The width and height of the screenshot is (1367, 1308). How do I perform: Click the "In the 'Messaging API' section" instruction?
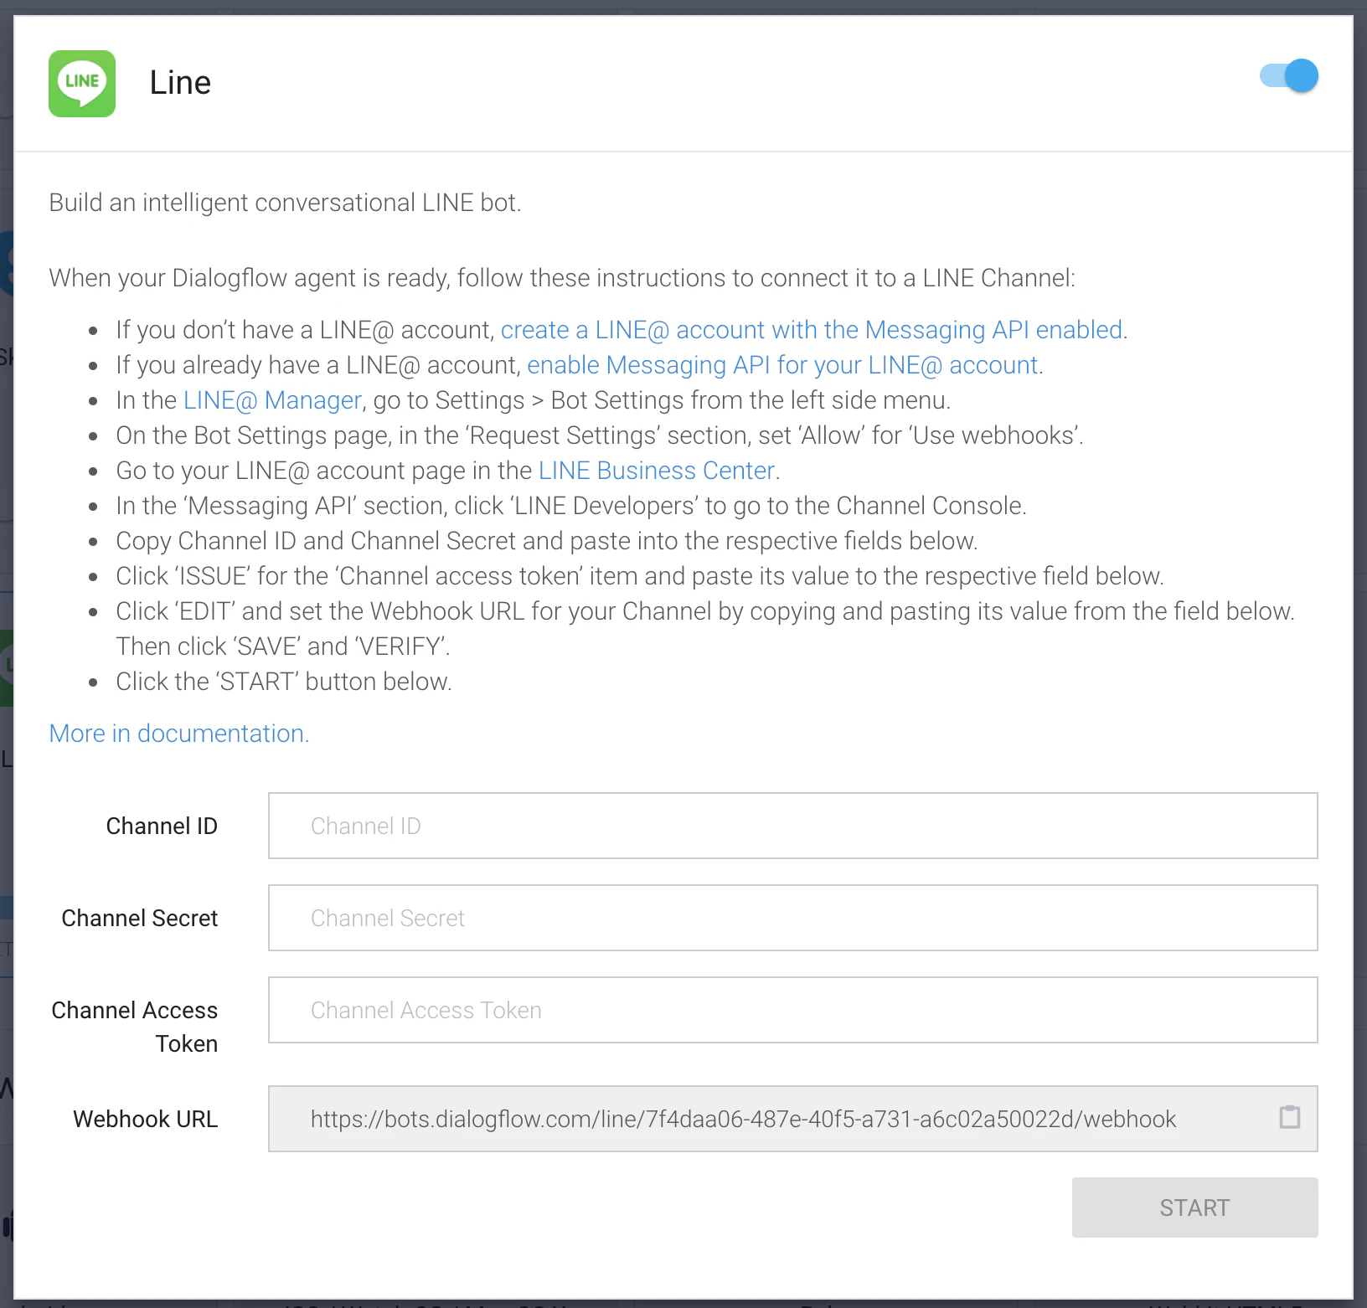click(x=571, y=506)
